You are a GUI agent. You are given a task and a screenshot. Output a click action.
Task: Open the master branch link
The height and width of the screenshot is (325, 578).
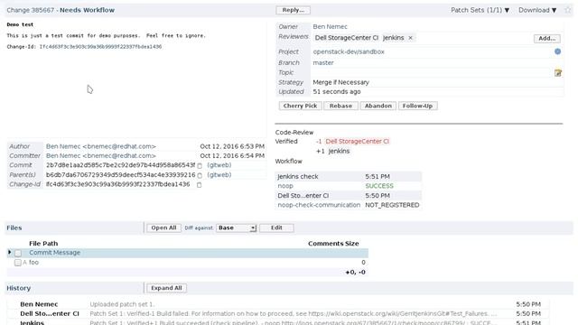pos(323,62)
